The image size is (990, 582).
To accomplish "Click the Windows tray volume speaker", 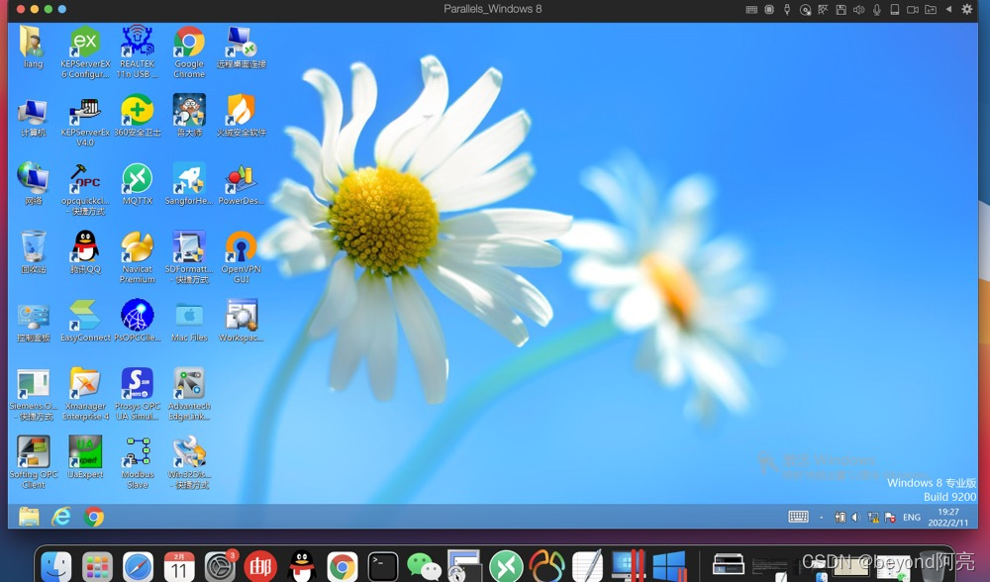I will click(856, 517).
